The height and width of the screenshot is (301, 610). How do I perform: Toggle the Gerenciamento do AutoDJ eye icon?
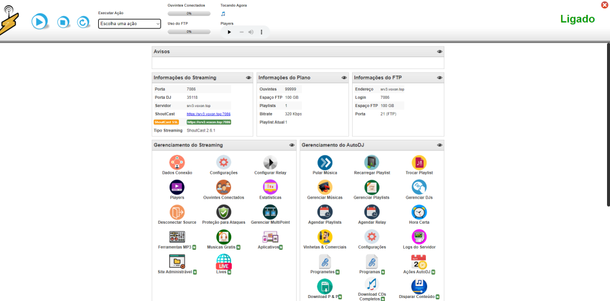pyautogui.click(x=440, y=145)
